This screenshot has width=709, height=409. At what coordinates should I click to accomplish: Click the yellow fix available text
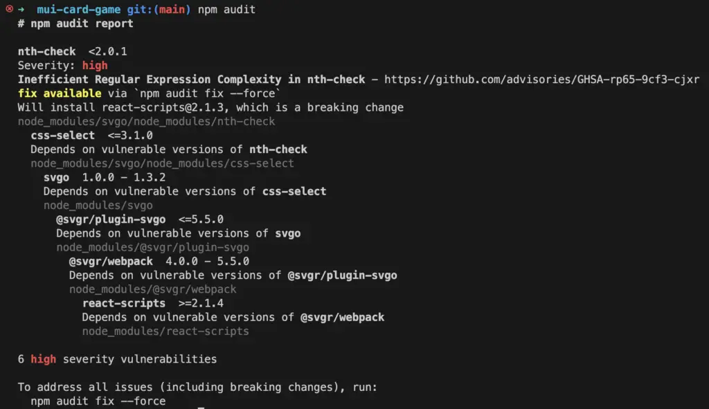60,93
